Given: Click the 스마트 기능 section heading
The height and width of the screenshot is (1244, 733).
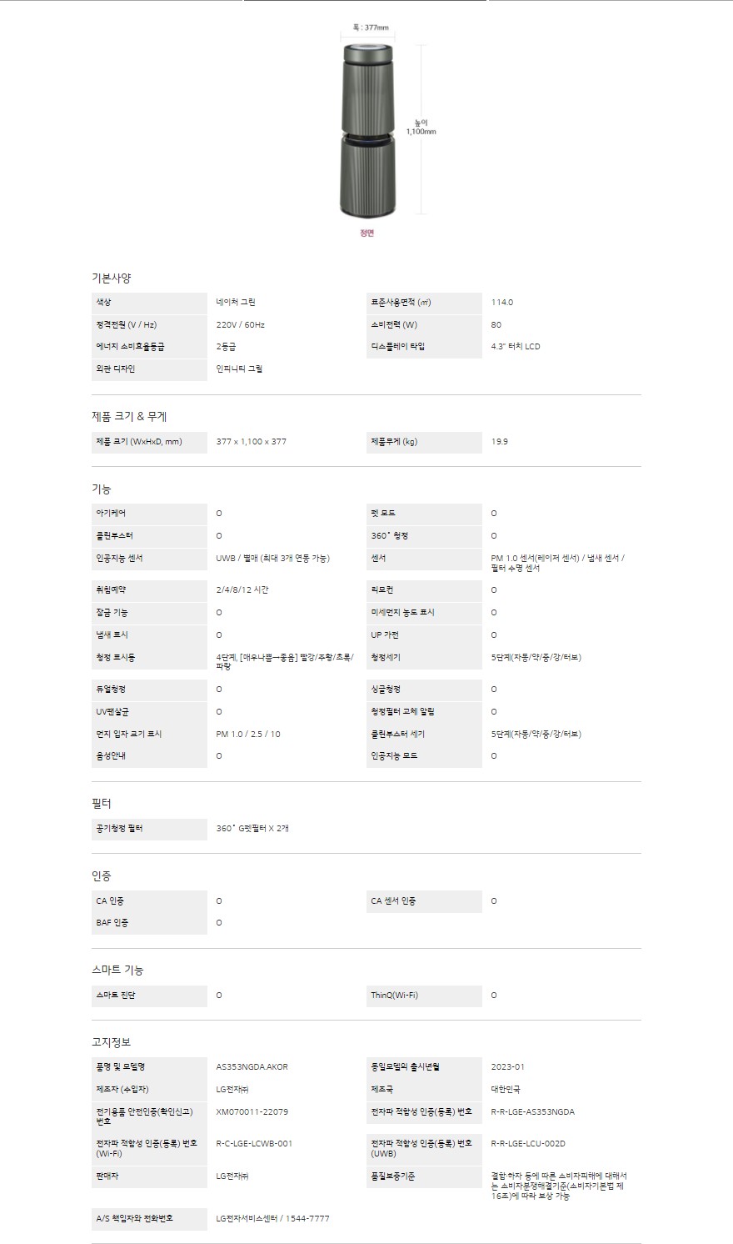Looking at the screenshot, I should (117, 971).
